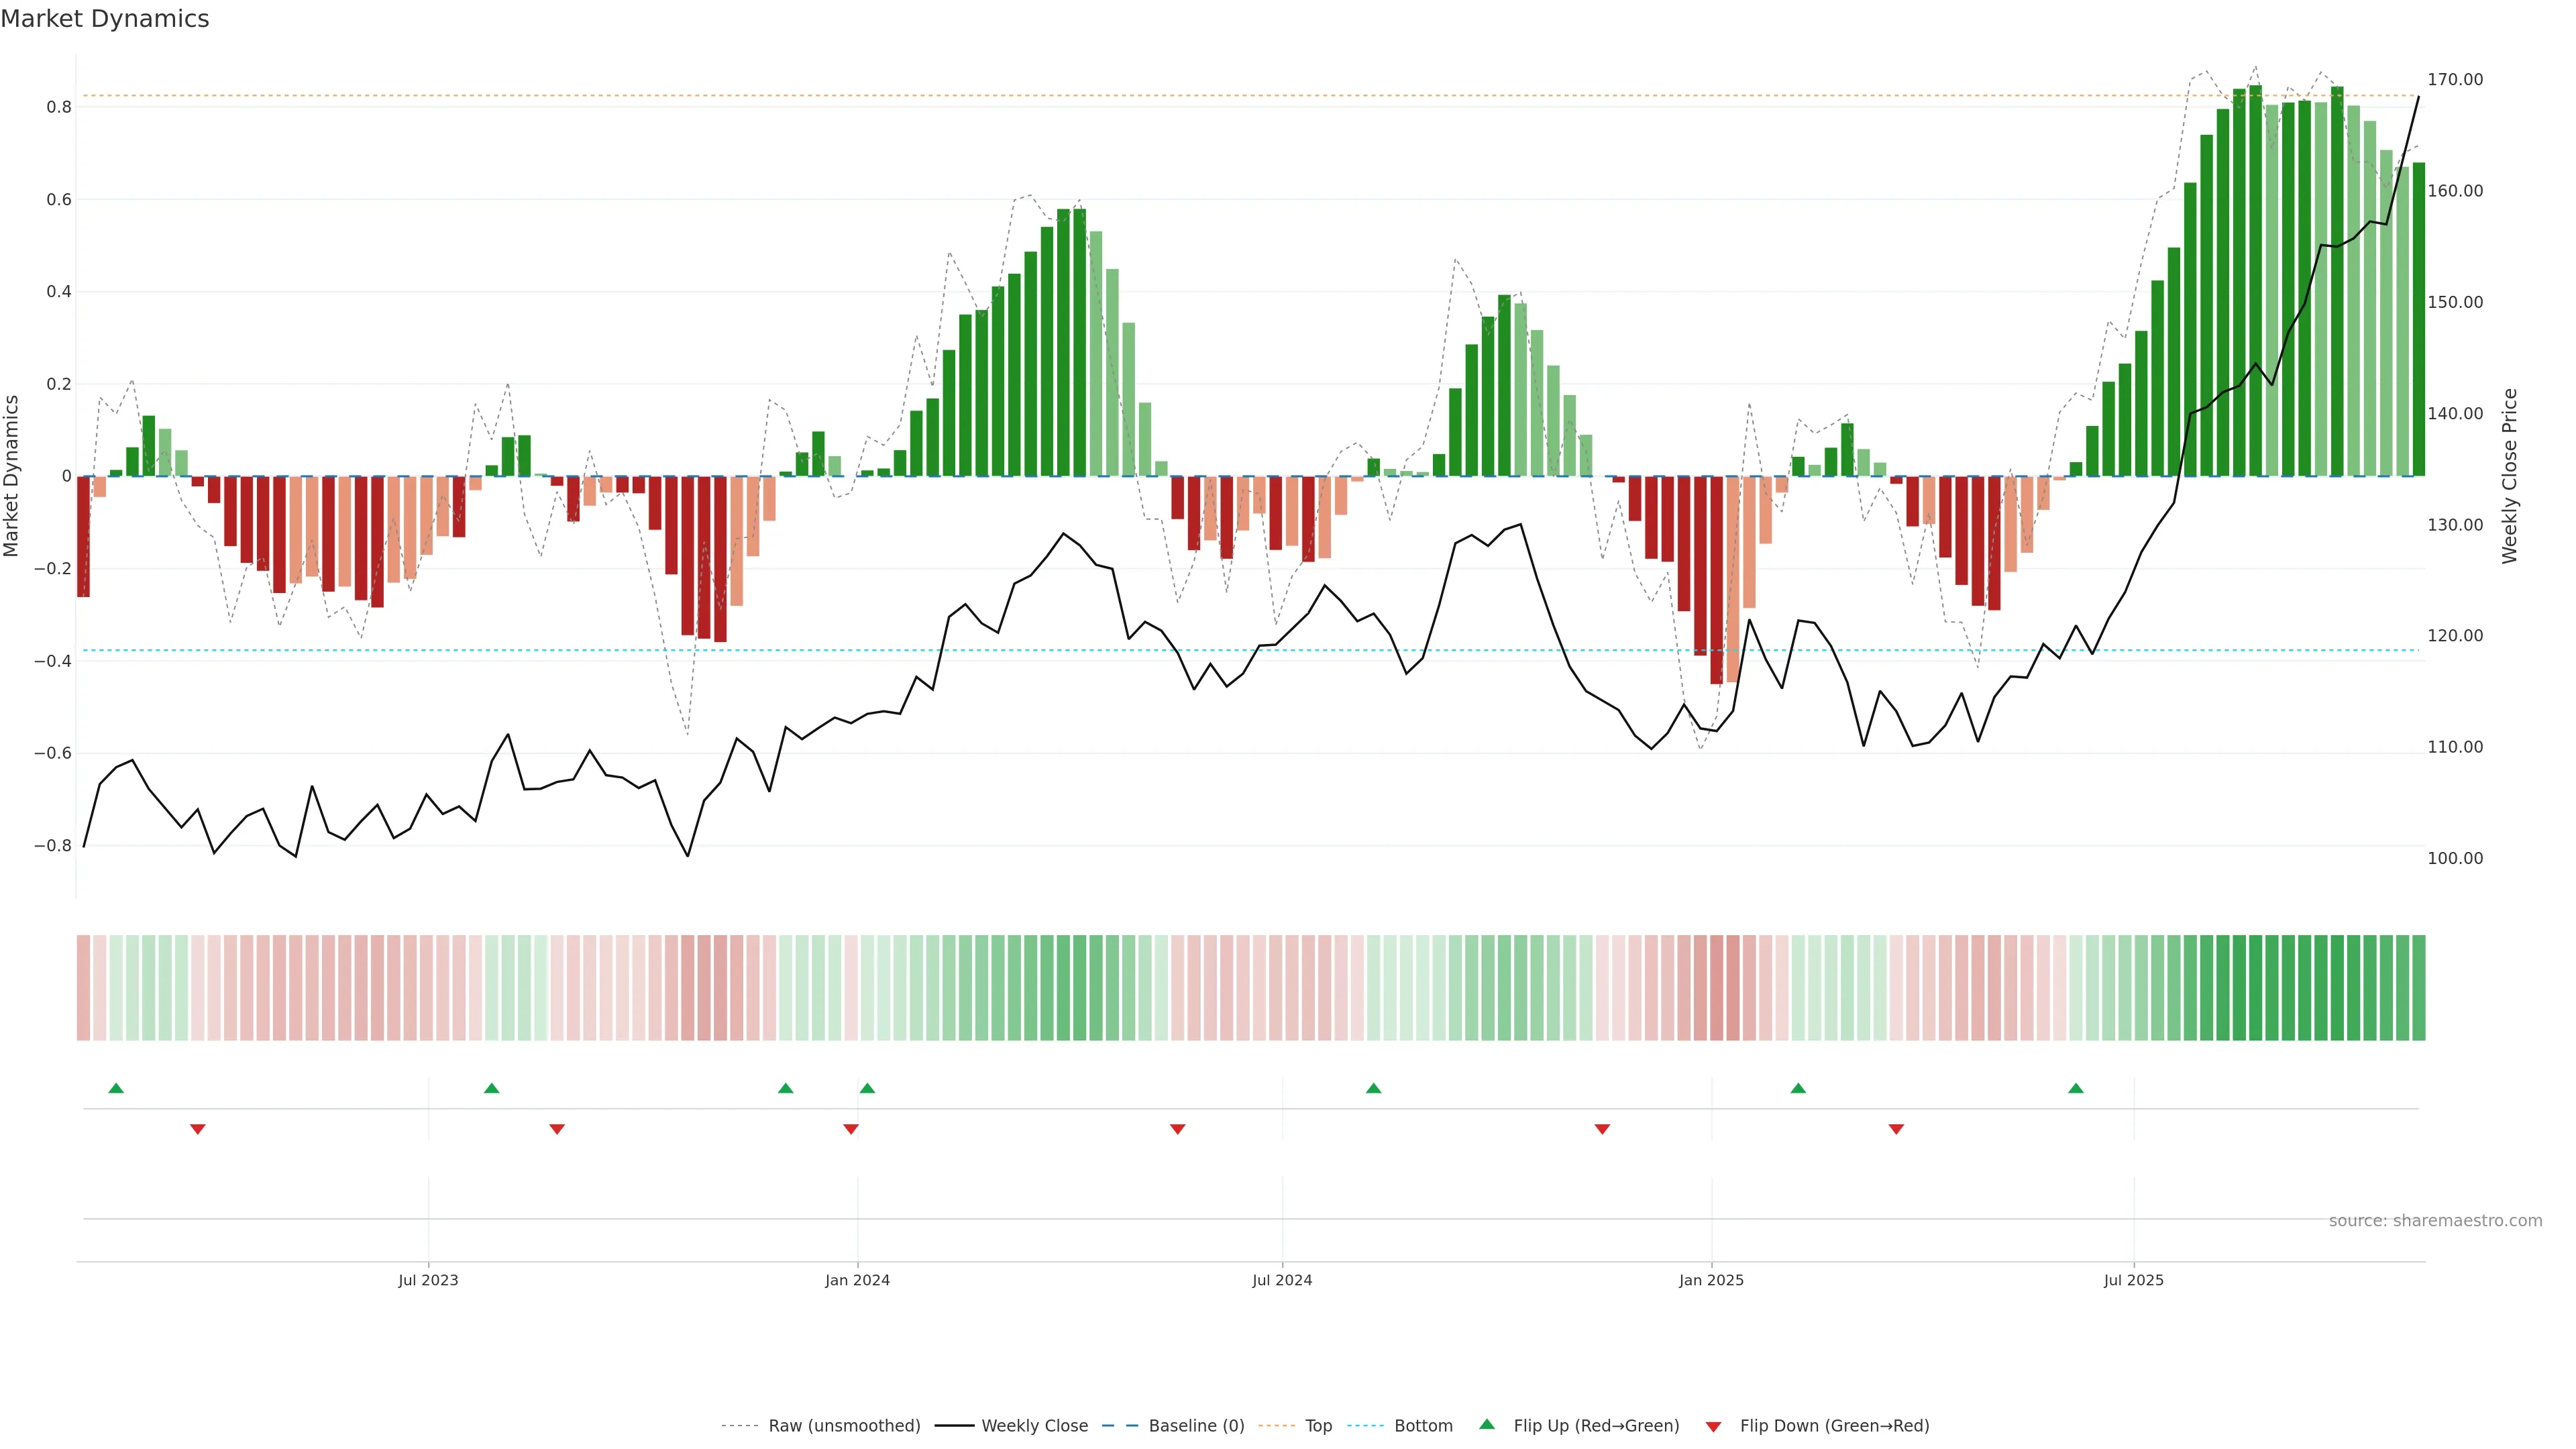2576x1449 pixels.
Task: Toggle the Weekly Close legend entry
Action: point(1034,1426)
